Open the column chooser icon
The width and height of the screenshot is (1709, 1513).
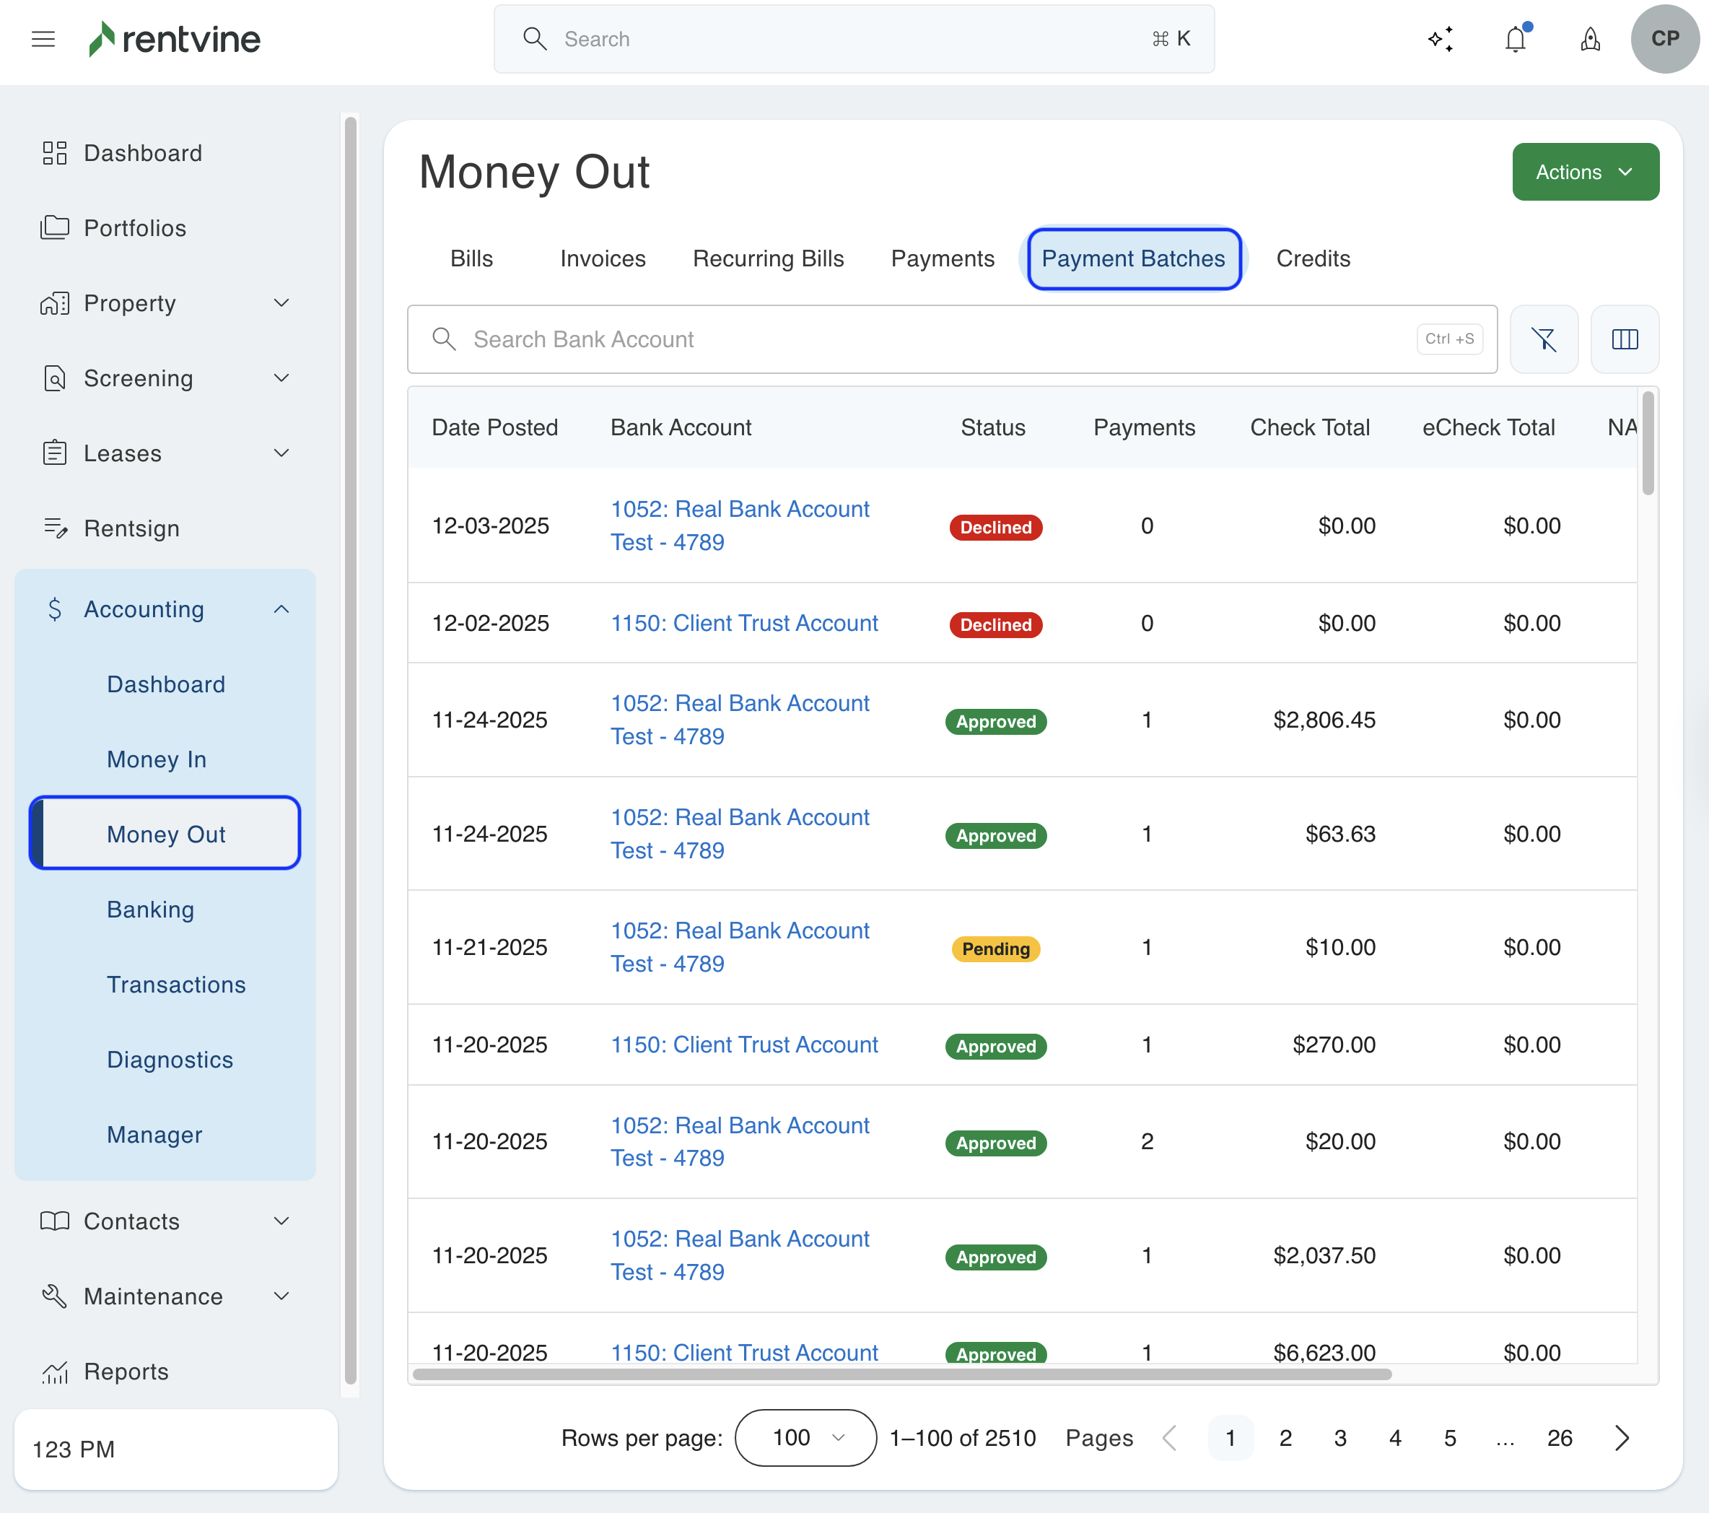coord(1624,339)
